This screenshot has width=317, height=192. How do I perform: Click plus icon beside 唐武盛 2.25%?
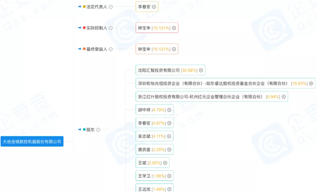coord(169,150)
